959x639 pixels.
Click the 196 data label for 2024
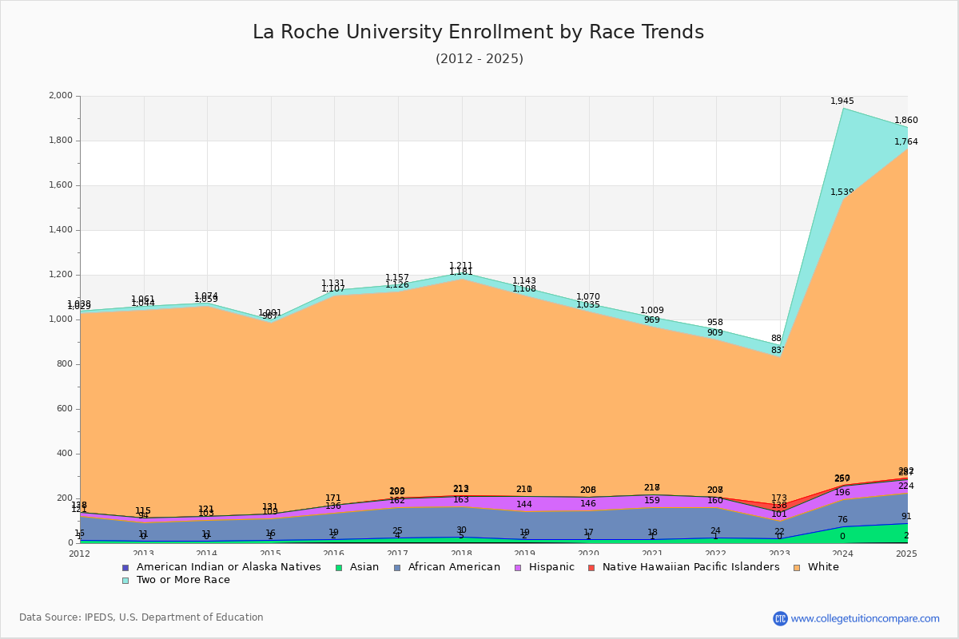coord(842,493)
